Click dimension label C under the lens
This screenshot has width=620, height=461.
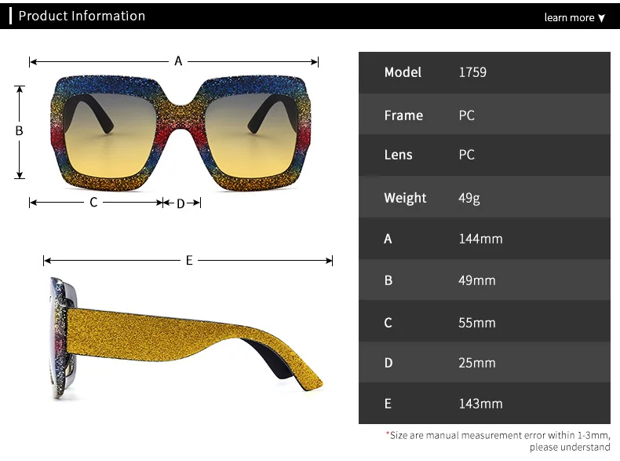[93, 203]
